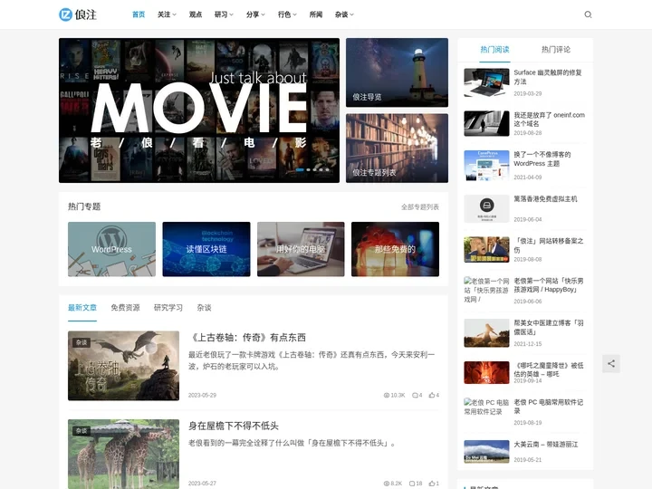Open Surface 幽灵触屏的修复方法 post
The image size is (652, 489).
(548, 77)
